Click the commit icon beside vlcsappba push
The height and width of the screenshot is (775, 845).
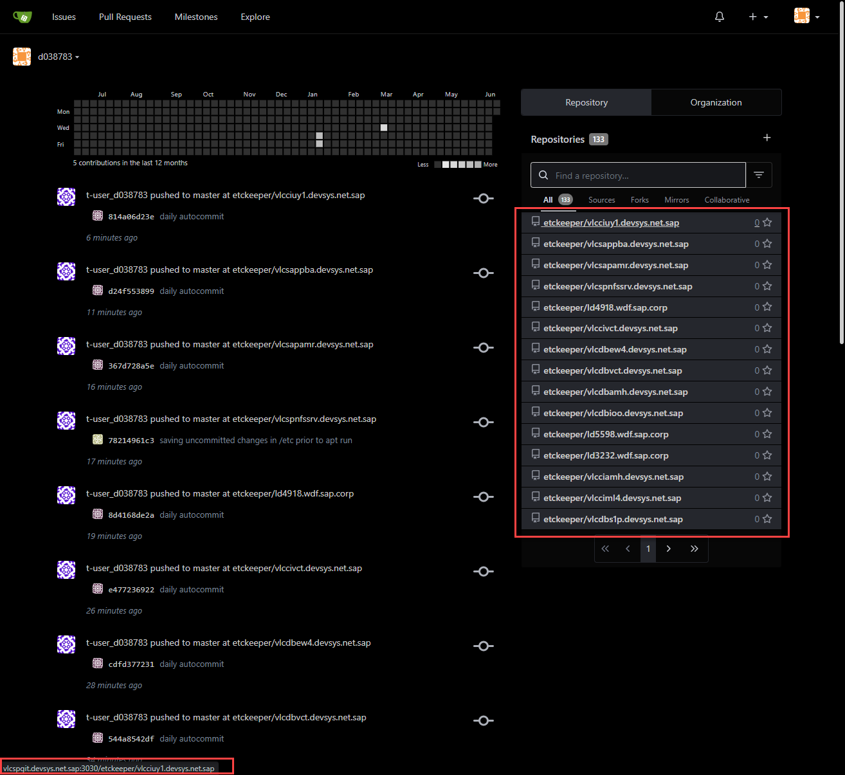(x=484, y=273)
